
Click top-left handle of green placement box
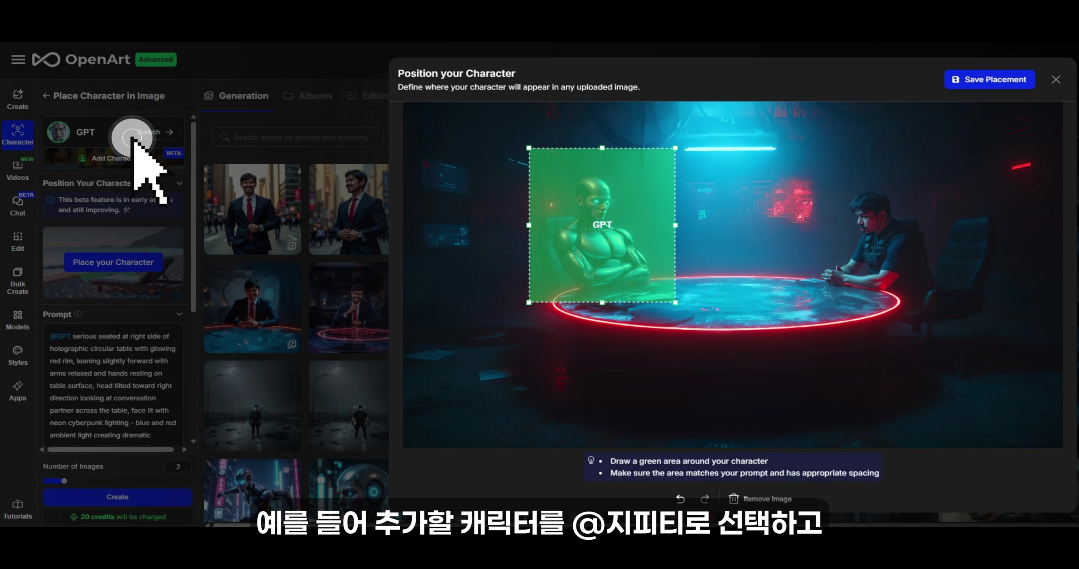[529, 148]
